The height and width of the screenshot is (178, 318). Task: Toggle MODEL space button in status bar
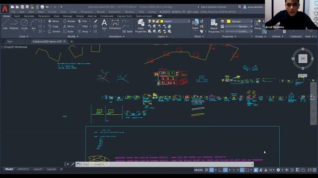pos(199,170)
